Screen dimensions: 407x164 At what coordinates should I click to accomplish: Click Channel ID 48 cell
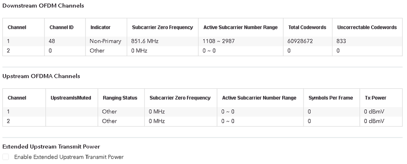[52, 41]
